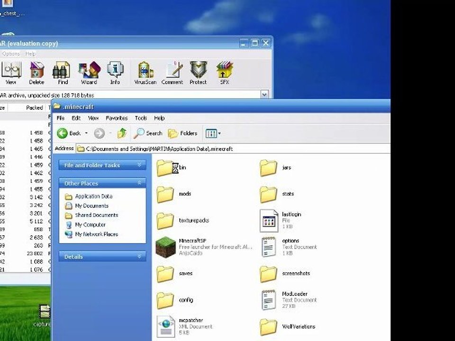Open the Edit menu in Explorer
This screenshot has height=341, width=455.
click(76, 118)
